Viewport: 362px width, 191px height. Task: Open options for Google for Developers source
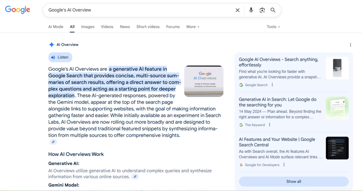tap(284, 165)
